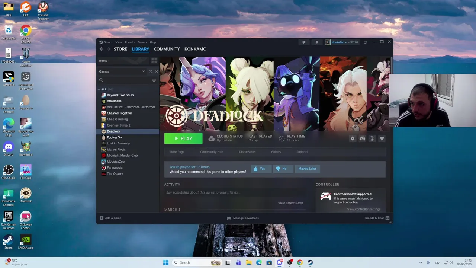
Task: Open Deadlock Store Page link
Action: pos(177,152)
